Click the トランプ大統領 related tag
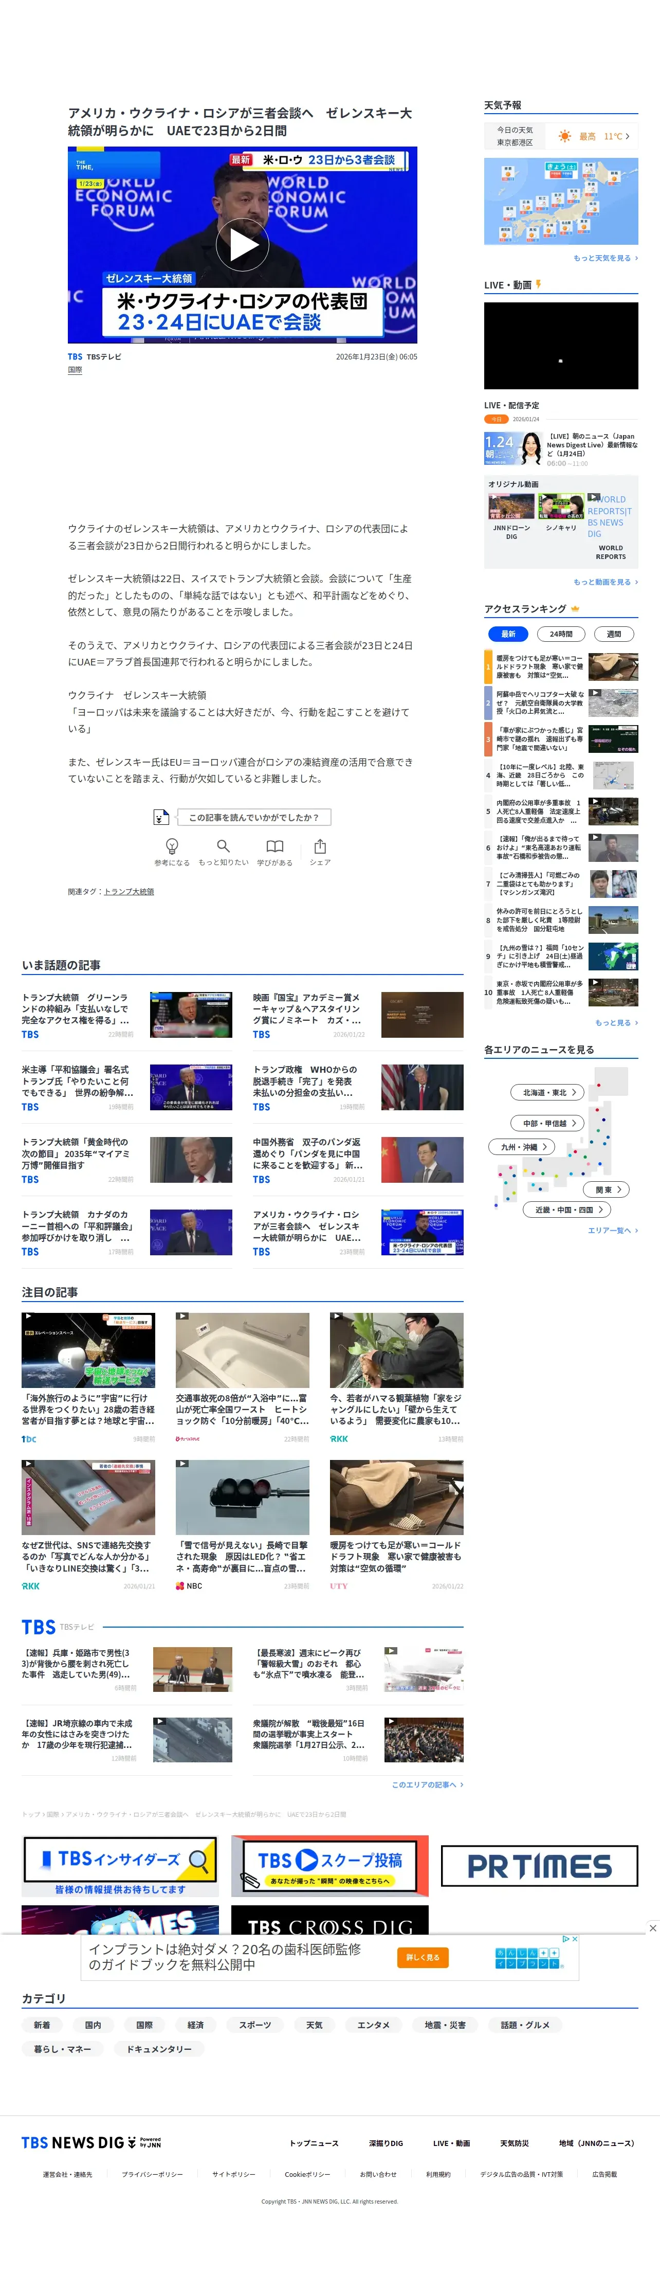This screenshot has height=2273, width=660. tap(129, 891)
